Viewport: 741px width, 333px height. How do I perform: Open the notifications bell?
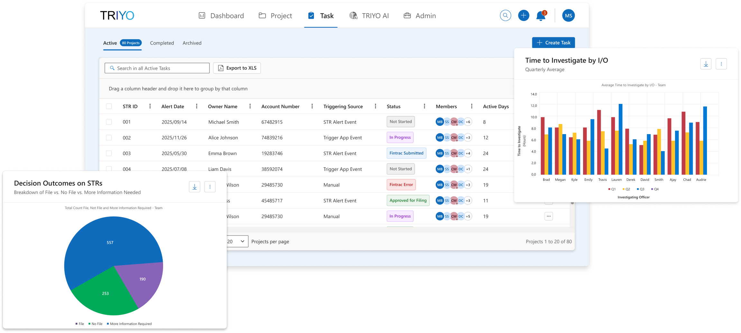click(541, 16)
